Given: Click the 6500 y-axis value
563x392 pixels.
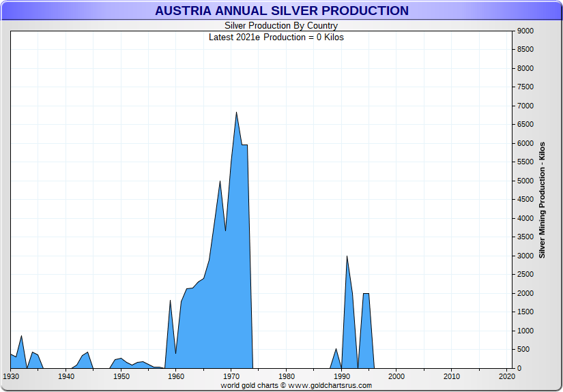Looking at the screenshot, I should tap(525, 125).
